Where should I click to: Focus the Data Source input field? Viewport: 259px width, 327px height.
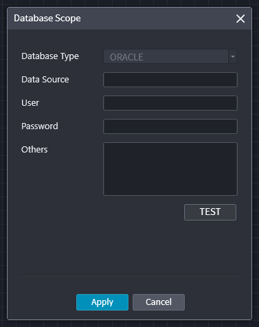click(x=170, y=80)
